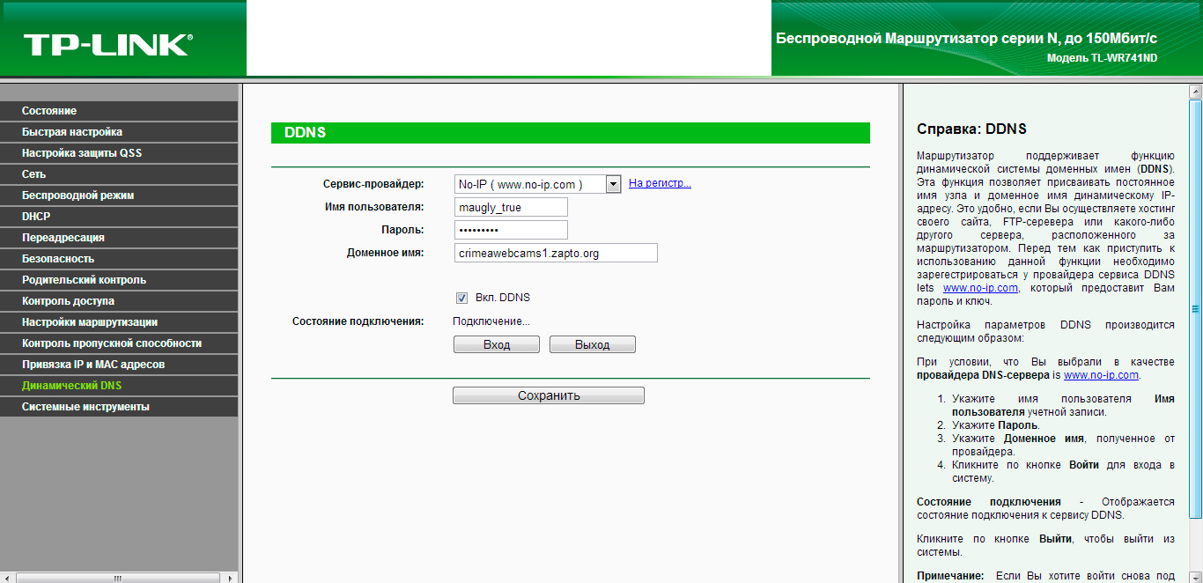Click the Справка: DDNS heading
Image resolution: width=1203 pixels, height=583 pixels.
[x=971, y=129]
